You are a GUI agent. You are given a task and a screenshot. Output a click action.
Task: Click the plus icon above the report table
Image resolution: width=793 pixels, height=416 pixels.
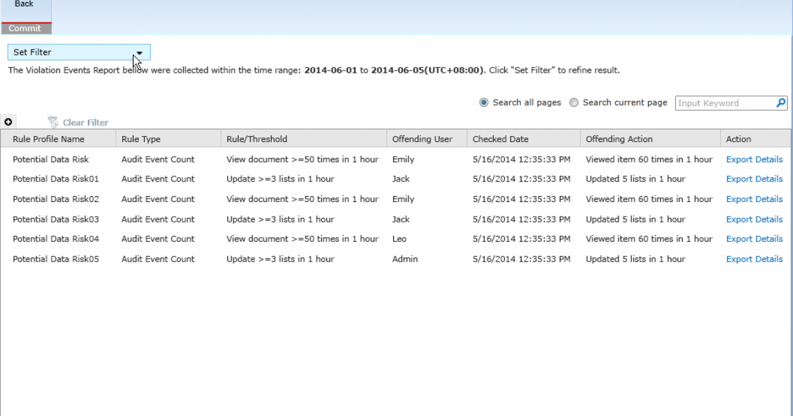pos(8,121)
